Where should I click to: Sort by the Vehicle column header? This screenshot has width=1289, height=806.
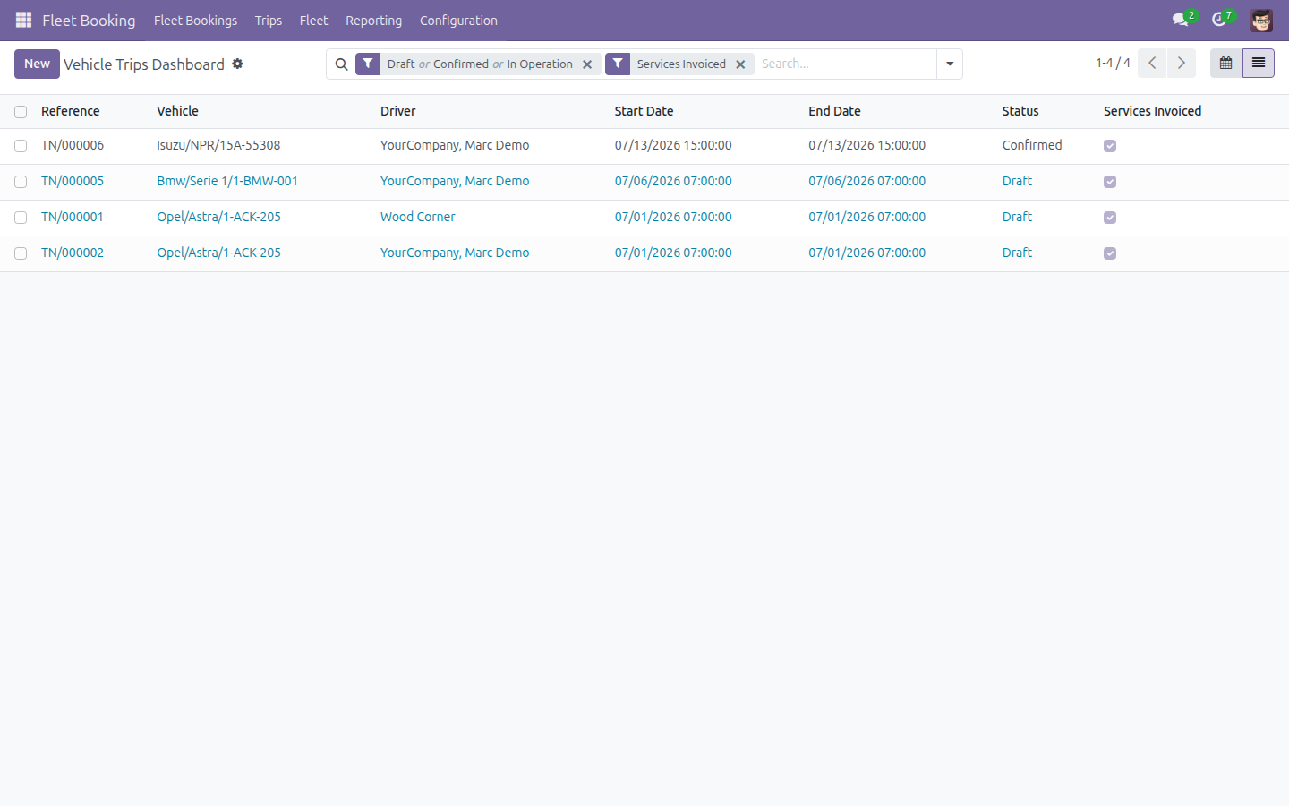coord(177,111)
